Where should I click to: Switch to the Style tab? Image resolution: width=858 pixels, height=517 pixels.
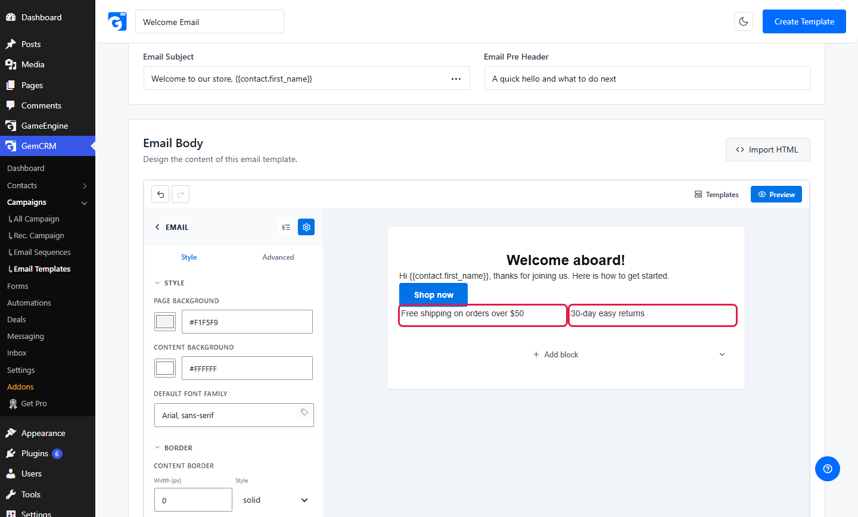[x=189, y=257]
